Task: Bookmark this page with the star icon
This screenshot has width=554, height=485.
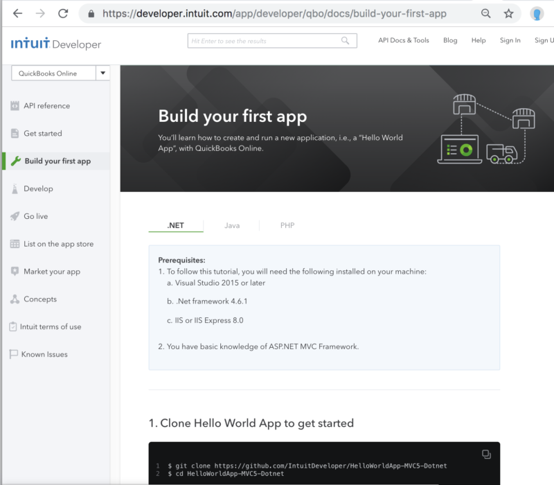Action: 508,13
